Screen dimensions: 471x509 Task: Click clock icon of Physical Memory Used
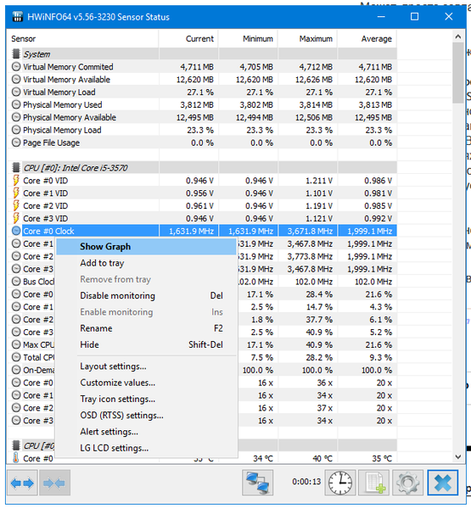click(x=16, y=104)
